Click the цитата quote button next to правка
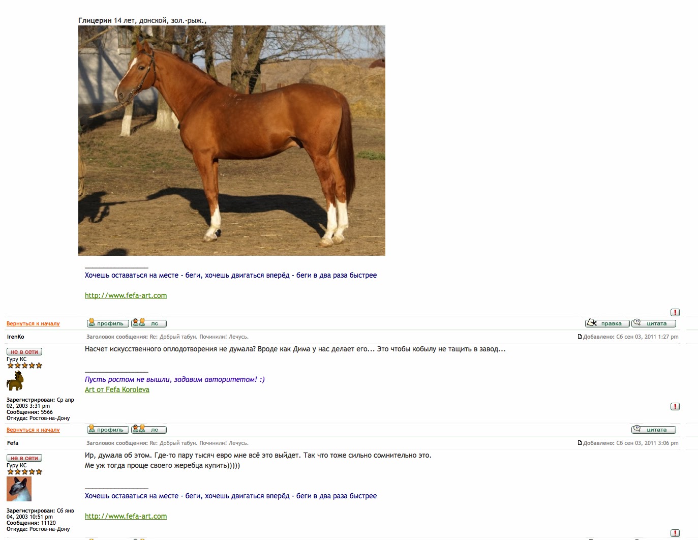The image size is (698, 540). 654,323
